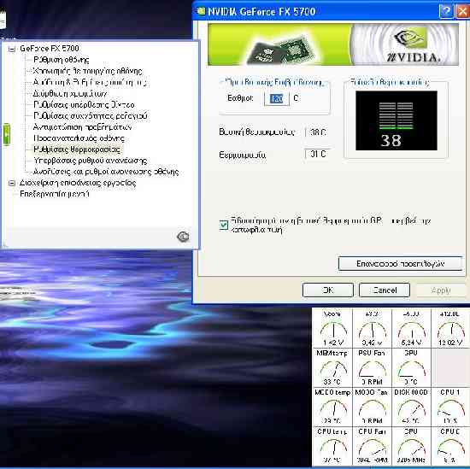Viewport: 470px width, 469px height.
Task: Open Υπερβάσεις ρυθμού ανανέωσης tree item
Action: [x=91, y=161]
